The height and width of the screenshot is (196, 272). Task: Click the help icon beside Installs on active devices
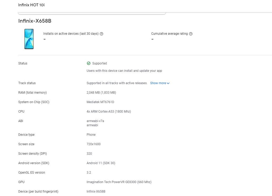pos(102,34)
